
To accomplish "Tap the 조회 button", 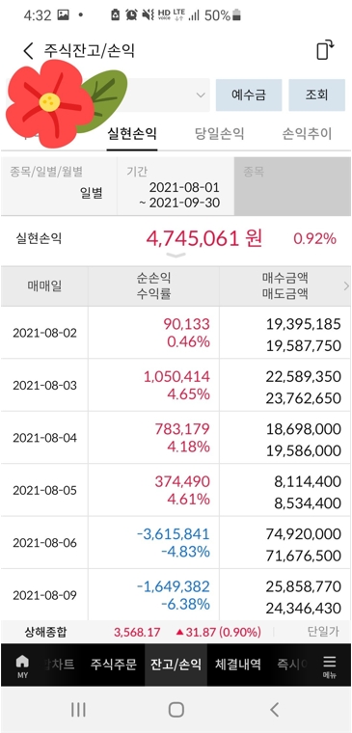I will 317,95.
